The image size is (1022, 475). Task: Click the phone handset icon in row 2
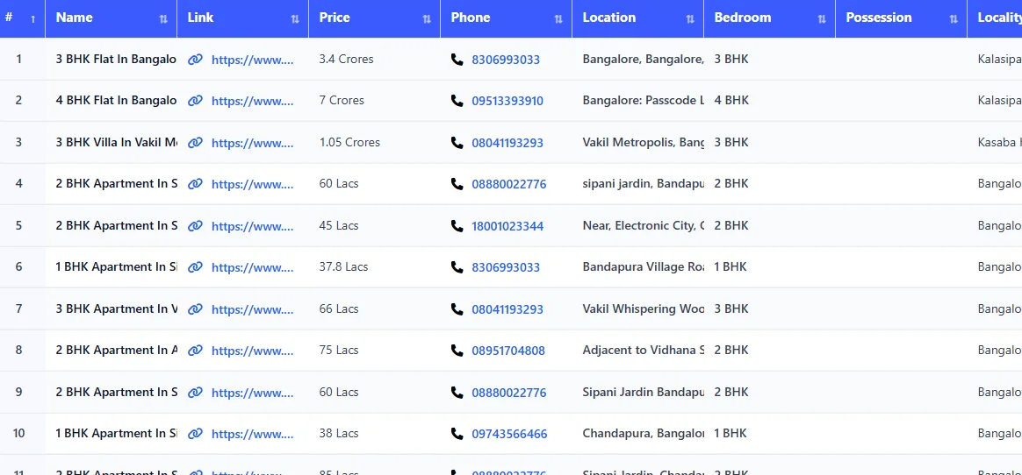coord(457,101)
